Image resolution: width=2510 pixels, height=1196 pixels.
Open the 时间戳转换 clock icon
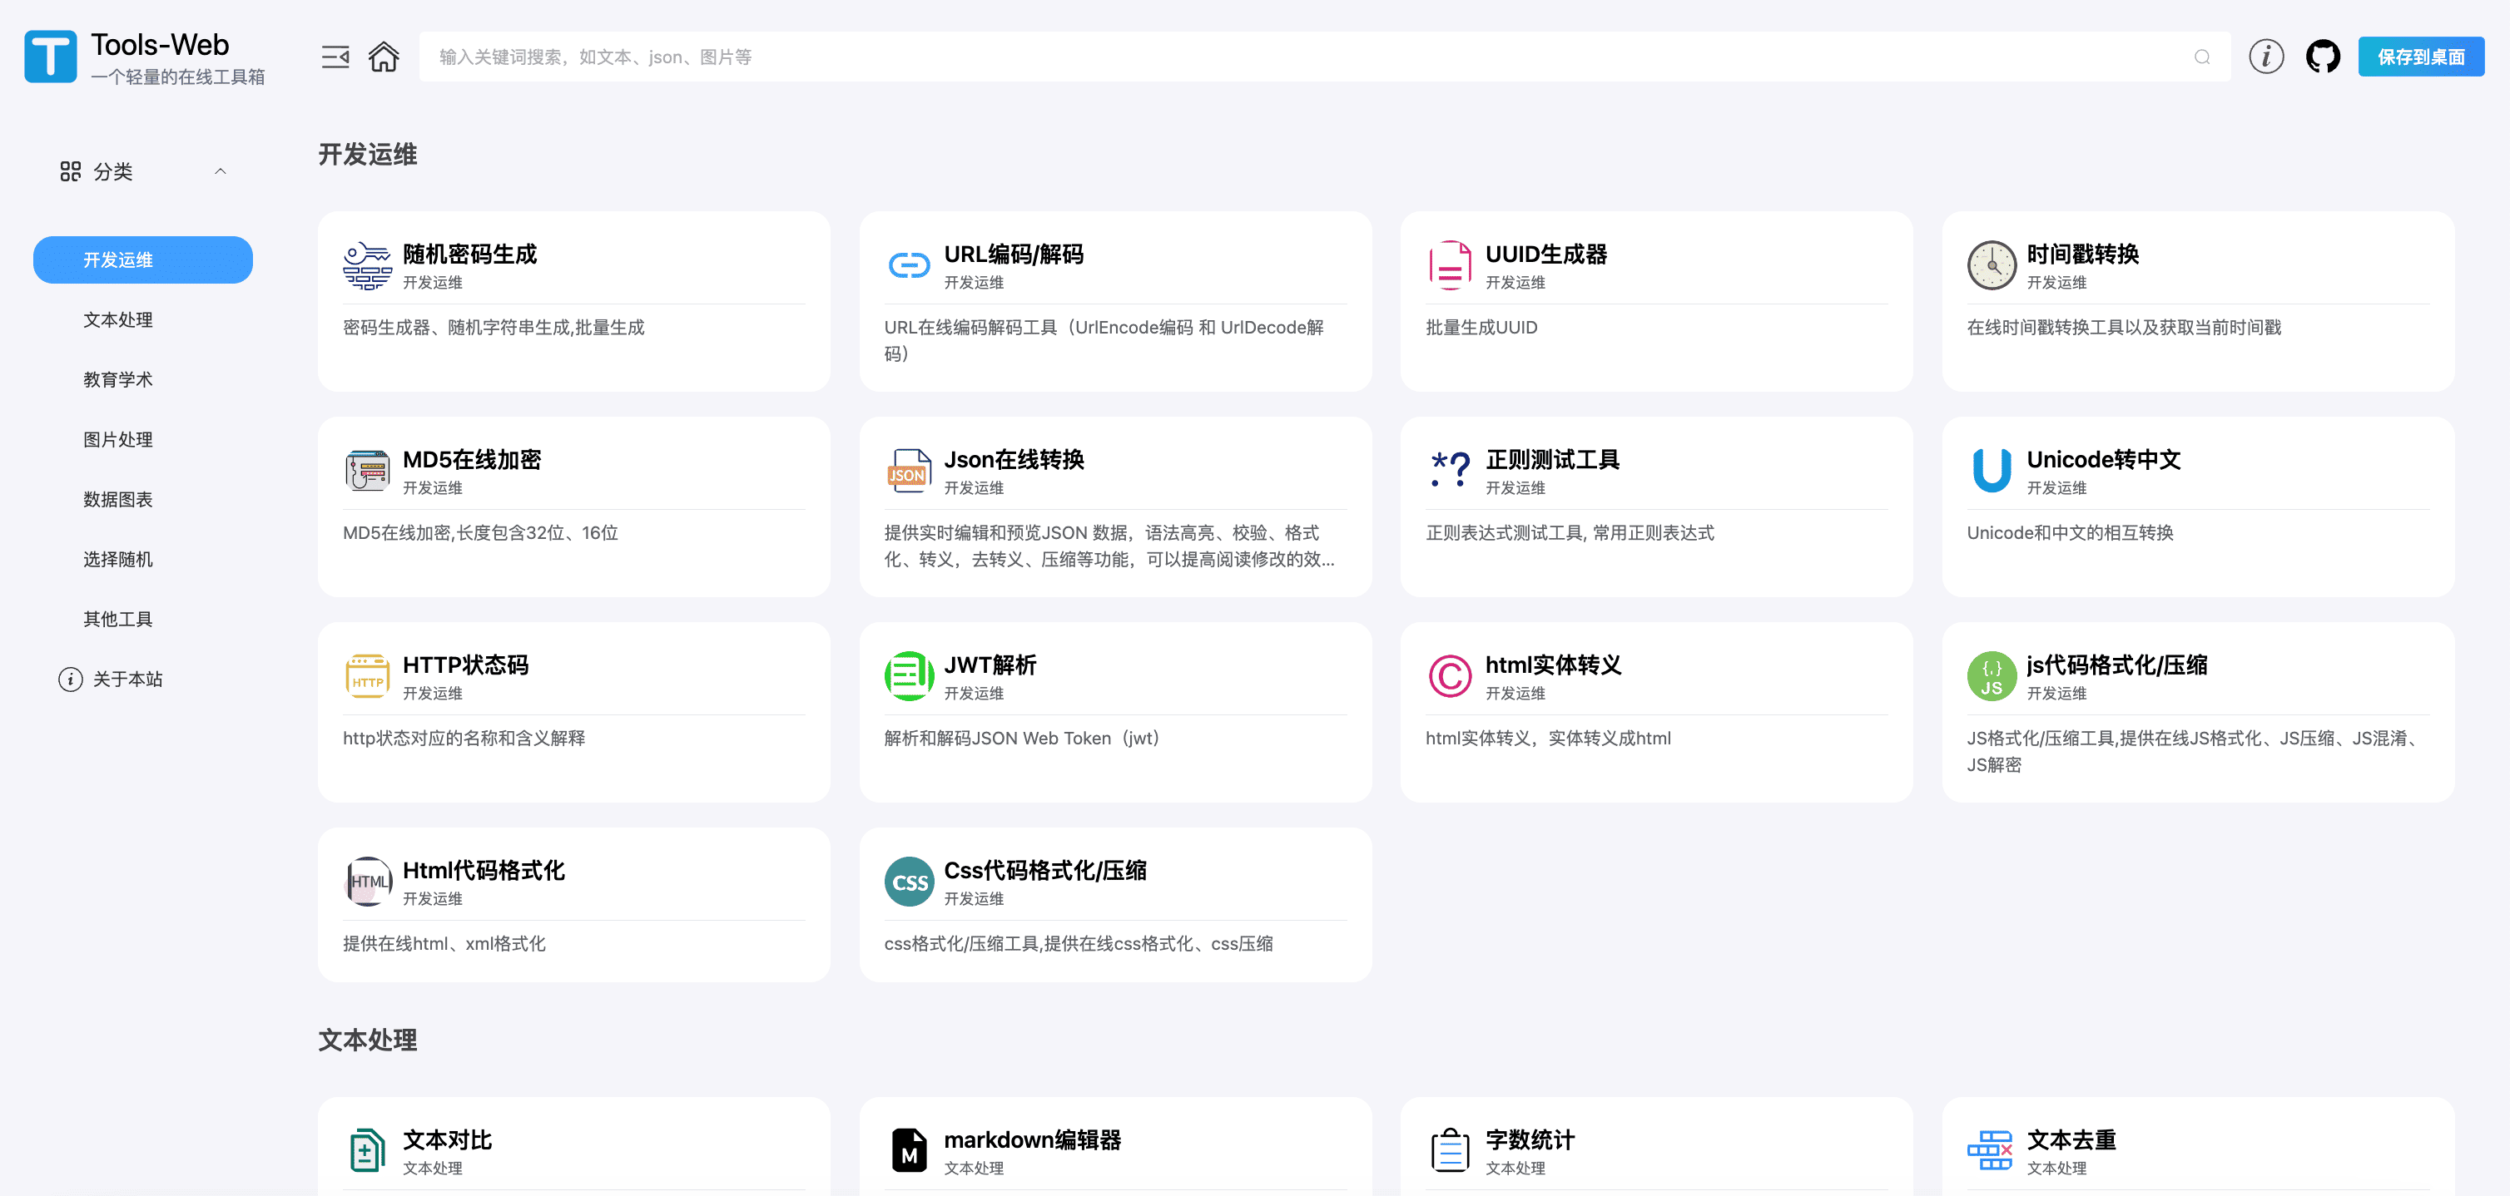coord(1991,265)
